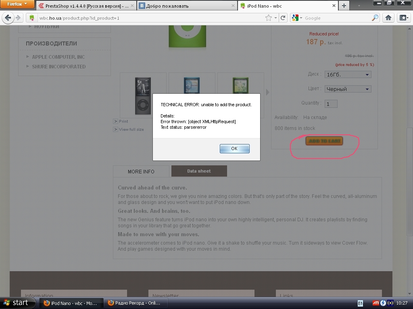Switch to the MORE INFO tab
This screenshot has height=309, width=413.
coord(141,171)
